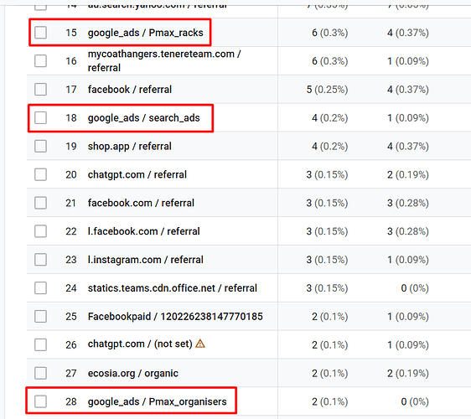Check the box for row 27 ecosia.org / organic

pyautogui.click(x=40, y=374)
